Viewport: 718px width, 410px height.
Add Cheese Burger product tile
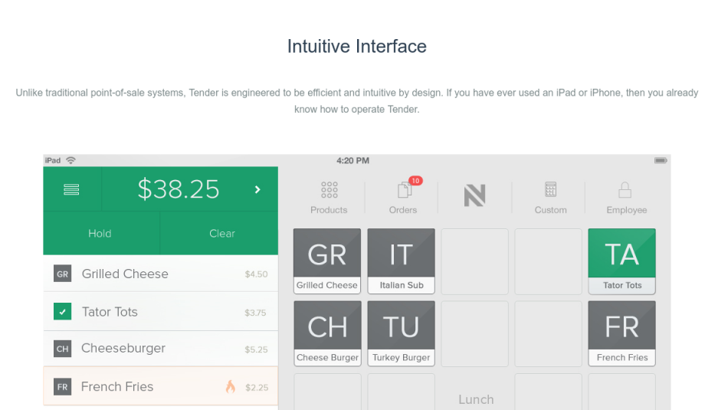pyautogui.click(x=327, y=333)
